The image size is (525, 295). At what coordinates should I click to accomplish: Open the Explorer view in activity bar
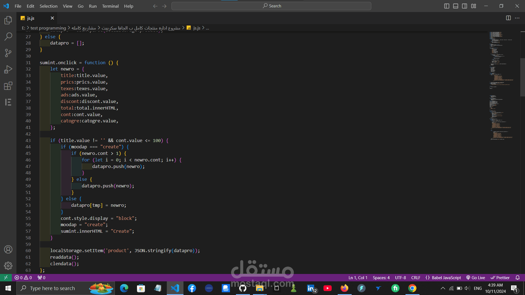pos(8,20)
